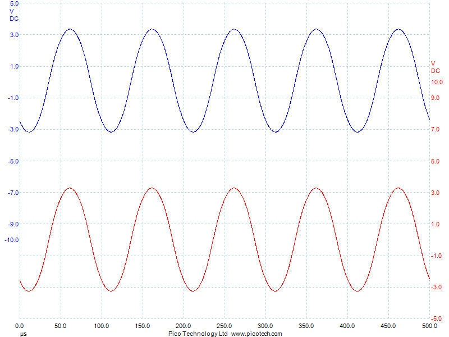Select the 350.0 time axis label
The image size is (449, 337).
(x=306, y=326)
